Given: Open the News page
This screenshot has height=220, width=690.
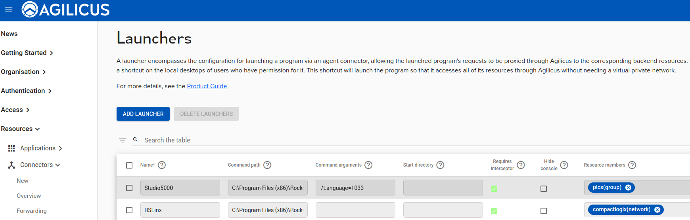Looking at the screenshot, I should click(9, 34).
